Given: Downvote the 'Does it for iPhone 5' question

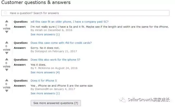Looking at the screenshot, I should 7,91.
